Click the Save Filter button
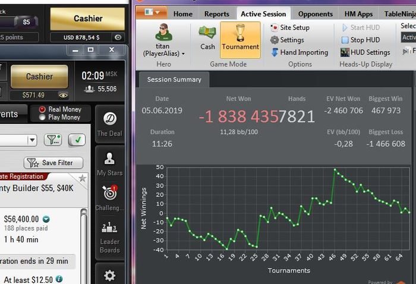 pos(53,163)
